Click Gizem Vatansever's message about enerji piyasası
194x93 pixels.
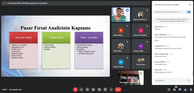(x=170, y=37)
